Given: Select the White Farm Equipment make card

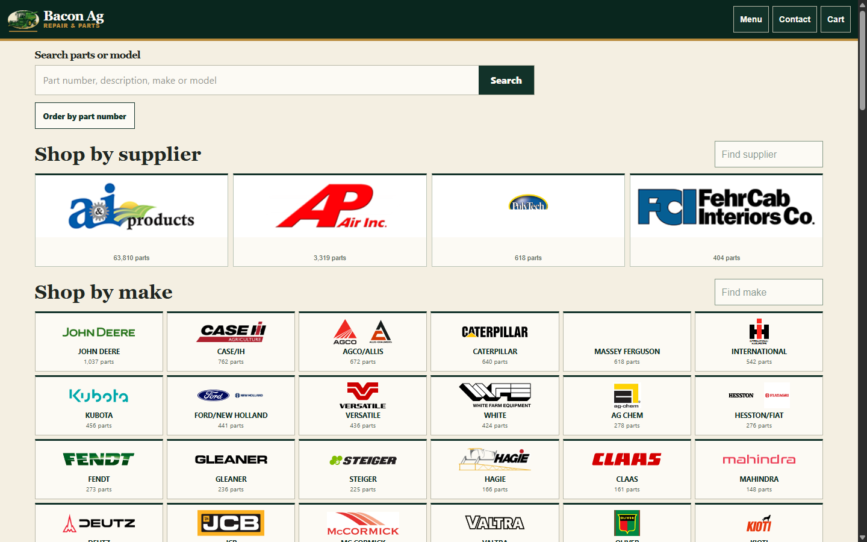Looking at the screenshot, I should pos(495,405).
